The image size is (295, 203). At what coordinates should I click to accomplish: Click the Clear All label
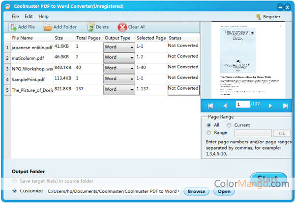(137, 27)
